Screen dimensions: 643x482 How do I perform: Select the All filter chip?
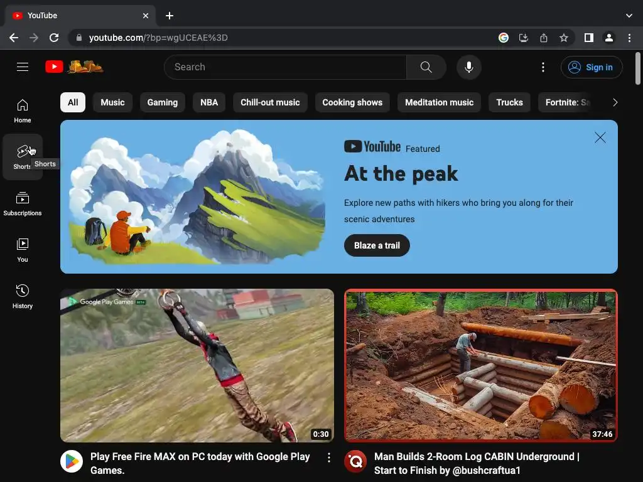(73, 102)
